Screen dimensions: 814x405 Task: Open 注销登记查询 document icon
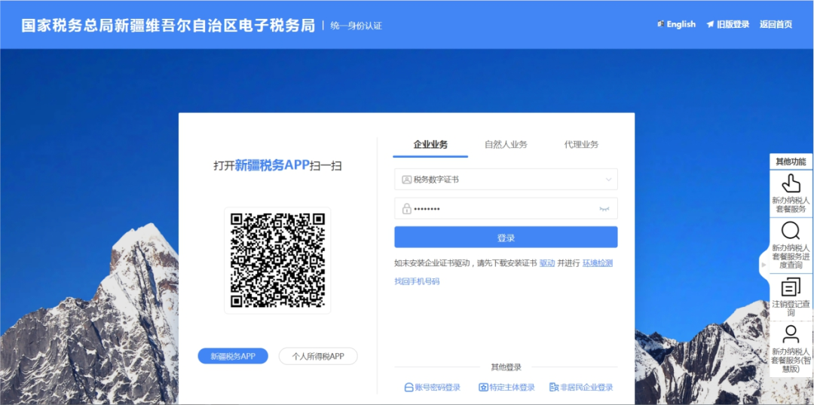[x=791, y=287]
